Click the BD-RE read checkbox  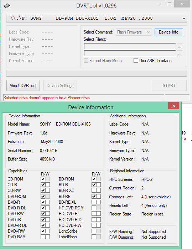click(x=94, y=197)
